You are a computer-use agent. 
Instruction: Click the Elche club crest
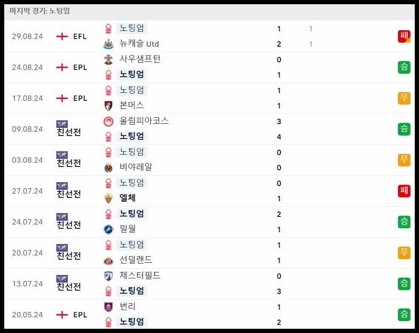pos(108,199)
